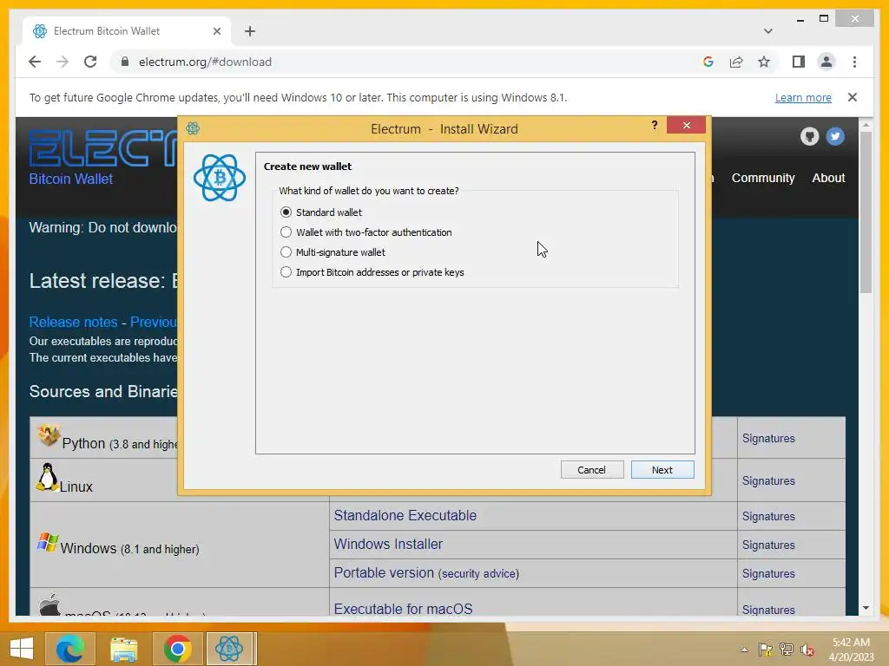889x666 pixels.
Task: Download the Standalone Executable
Action: [x=405, y=515]
